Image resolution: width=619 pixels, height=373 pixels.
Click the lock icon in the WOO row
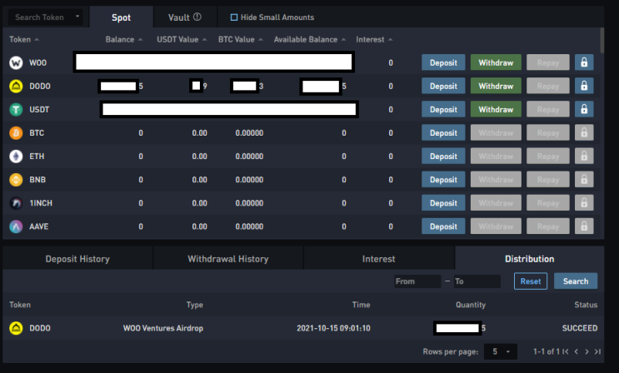(584, 62)
